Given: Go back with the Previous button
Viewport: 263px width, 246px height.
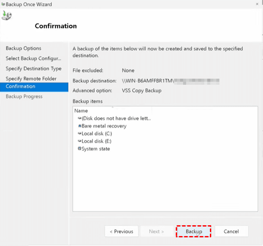Looking at the screenshot, I should tap(121, 231).
